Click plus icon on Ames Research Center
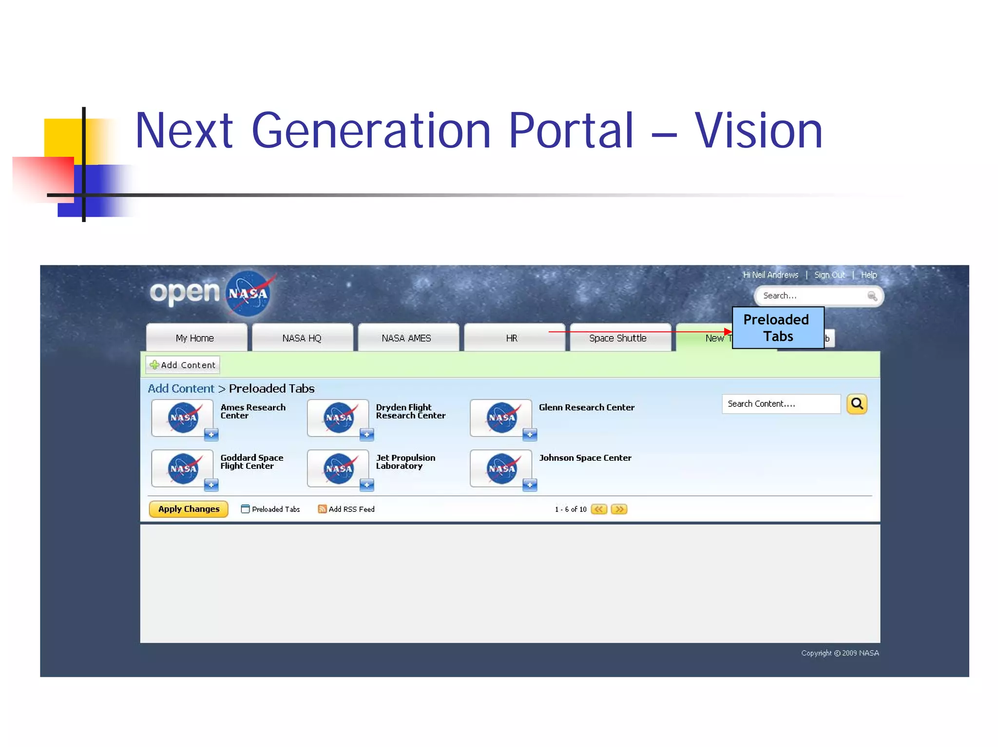 pos(211,434)
